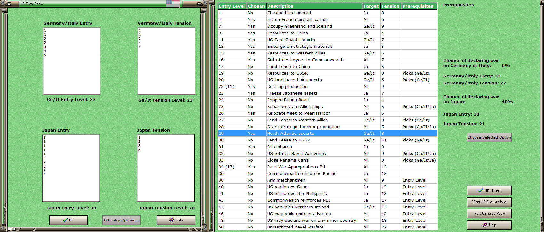Viewport: 544px width, 232px height.
Task: Select US may declare war on minor country
Action: [327, 220]
